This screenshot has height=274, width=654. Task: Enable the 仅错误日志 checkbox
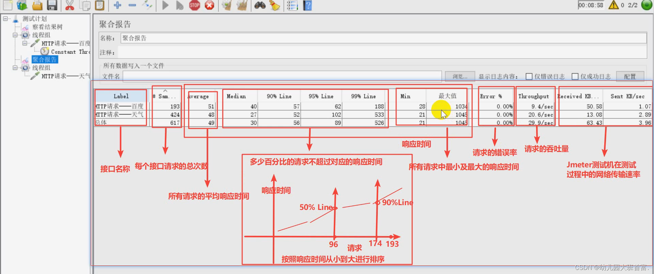[529, 76]
